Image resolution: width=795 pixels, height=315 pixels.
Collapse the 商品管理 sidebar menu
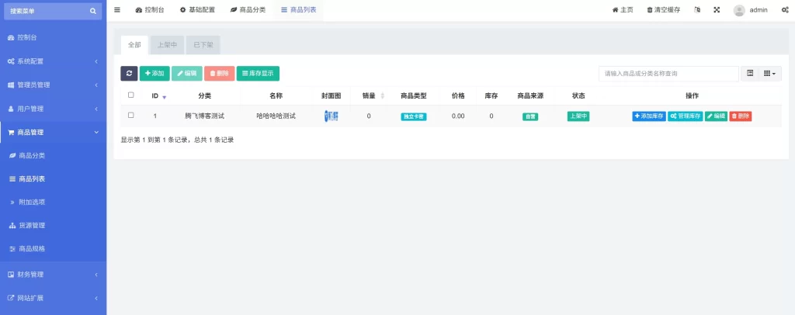54,132
